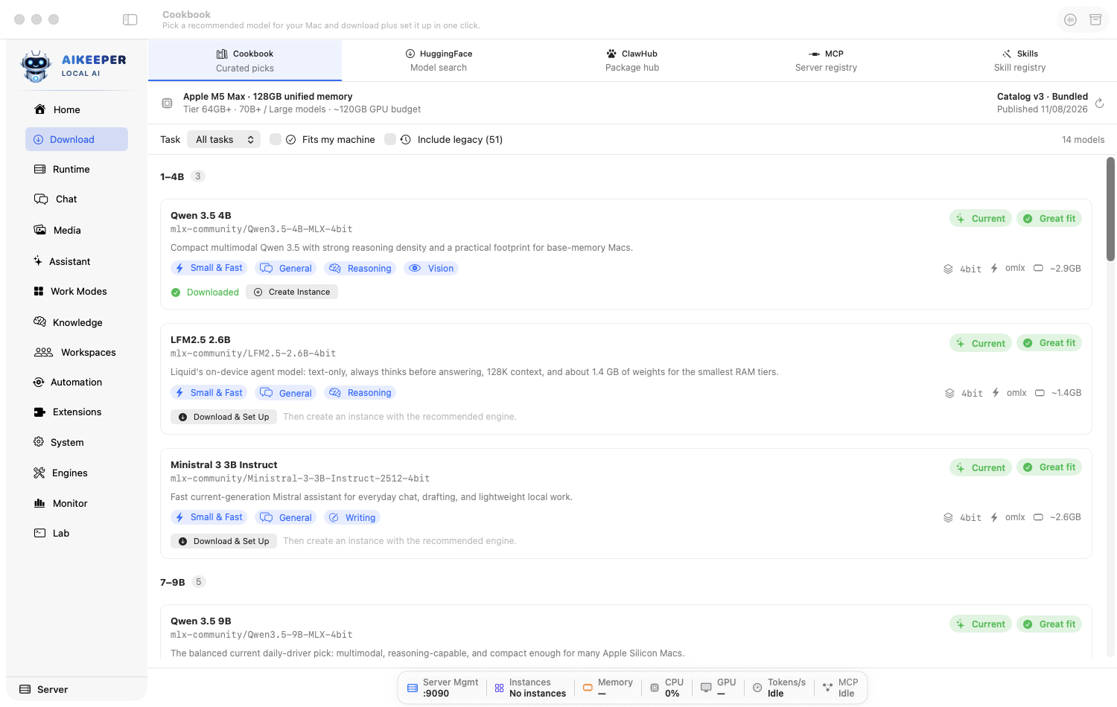Click the Knowledge icon in the sidebar
Viewport: 1117px width, 707px height.
coord(40,322)
